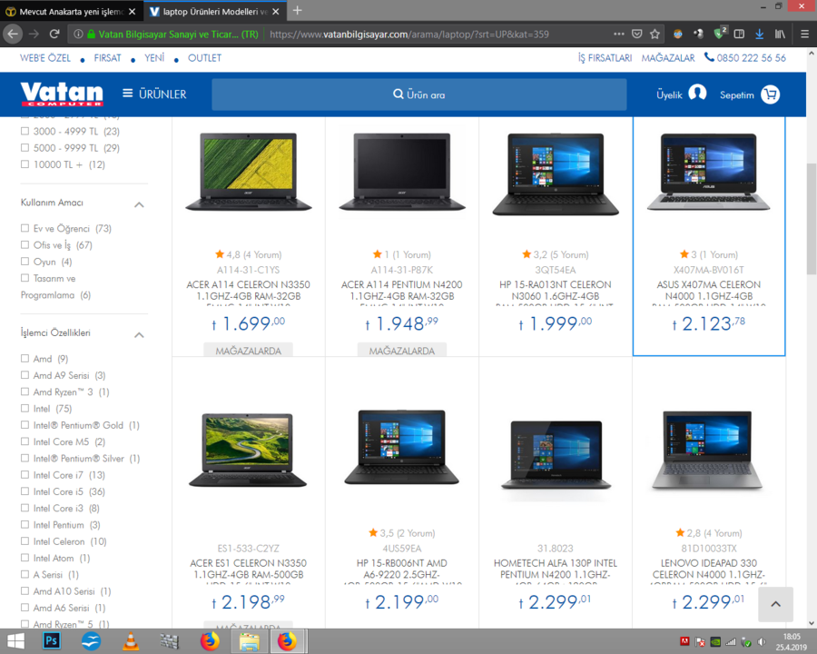817x654 pixels.
Task: Check the Amd Ryzen 3 filter
Action: [25, 391]
